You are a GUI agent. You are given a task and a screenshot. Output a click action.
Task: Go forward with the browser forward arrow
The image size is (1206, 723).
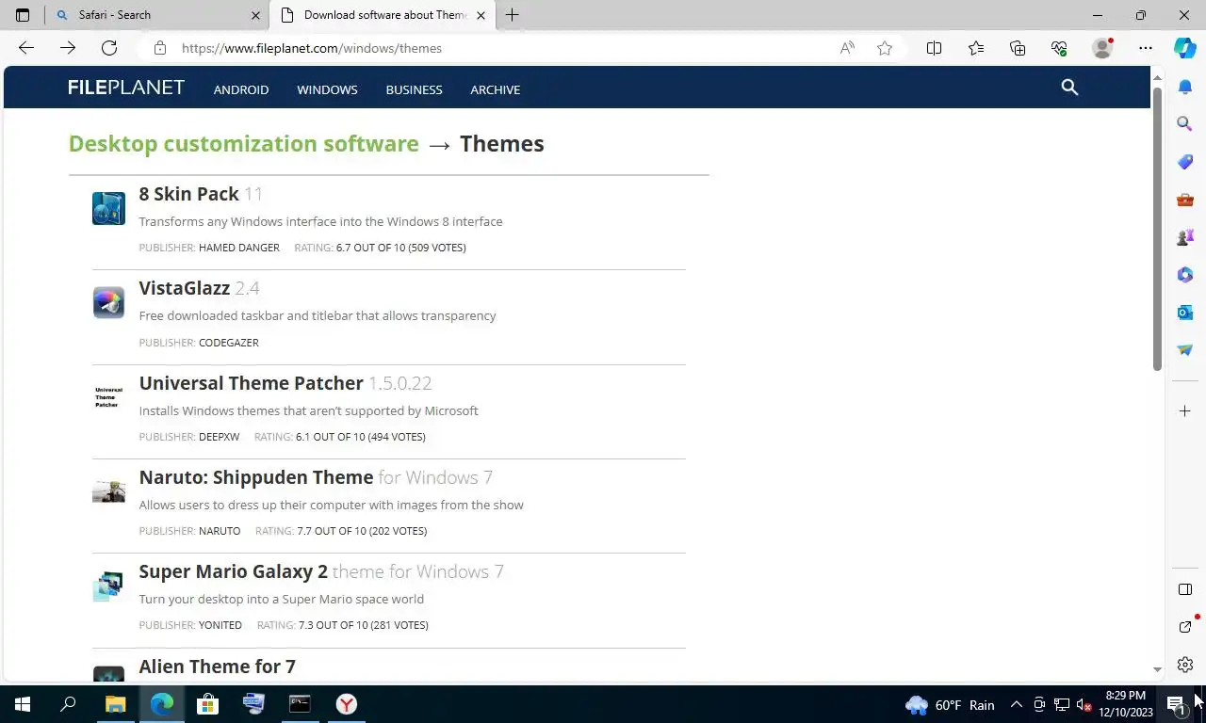67,48
